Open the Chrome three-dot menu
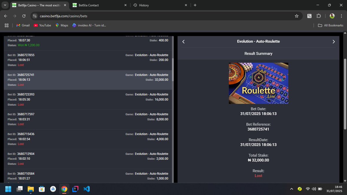Image resolution: width=347 pixels, height=195 pixels. tap(341, 16)
